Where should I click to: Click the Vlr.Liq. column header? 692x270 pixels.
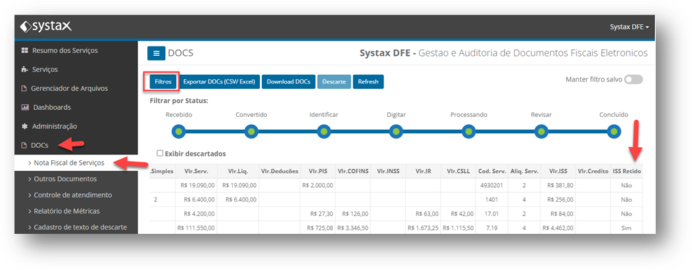click(x=238, y=171)
